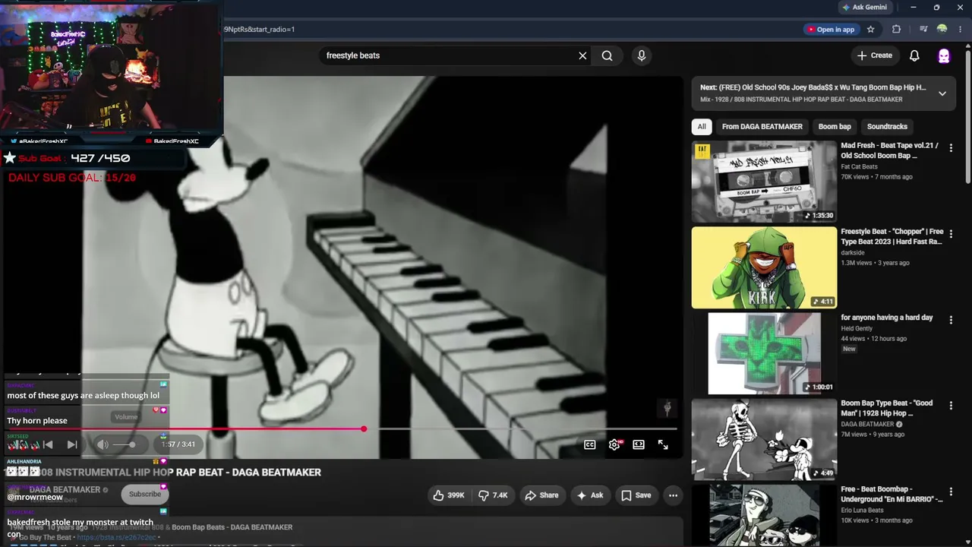Subscribe to DAGA BEATMAKER
972x547 pixels.
[x=144, y=494]
